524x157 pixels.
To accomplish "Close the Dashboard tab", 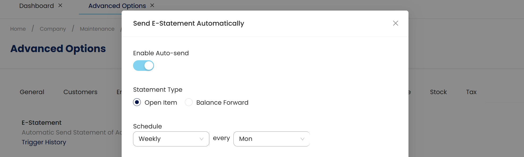I will point(60,5).
